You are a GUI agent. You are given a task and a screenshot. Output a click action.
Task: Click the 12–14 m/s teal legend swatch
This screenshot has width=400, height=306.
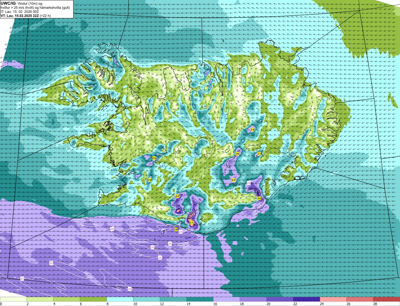tap(173, 299)
